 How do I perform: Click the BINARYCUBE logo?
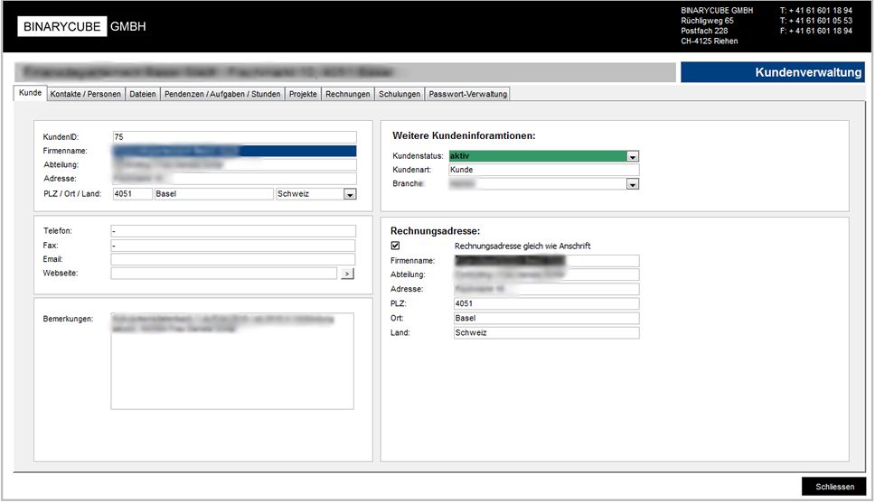point(81,27)
